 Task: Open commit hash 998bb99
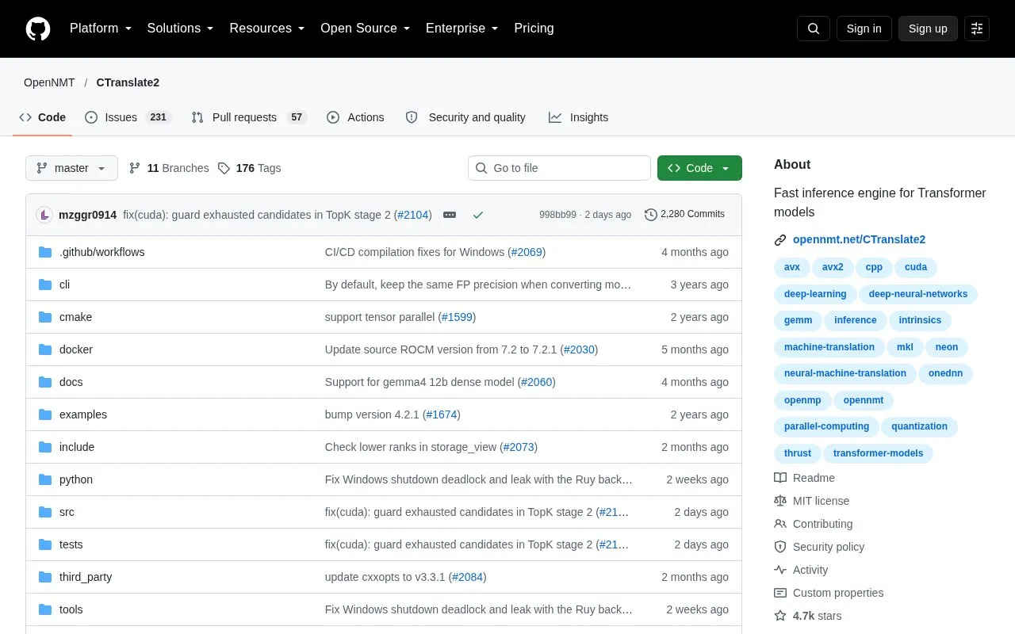[x=557, y=215]
